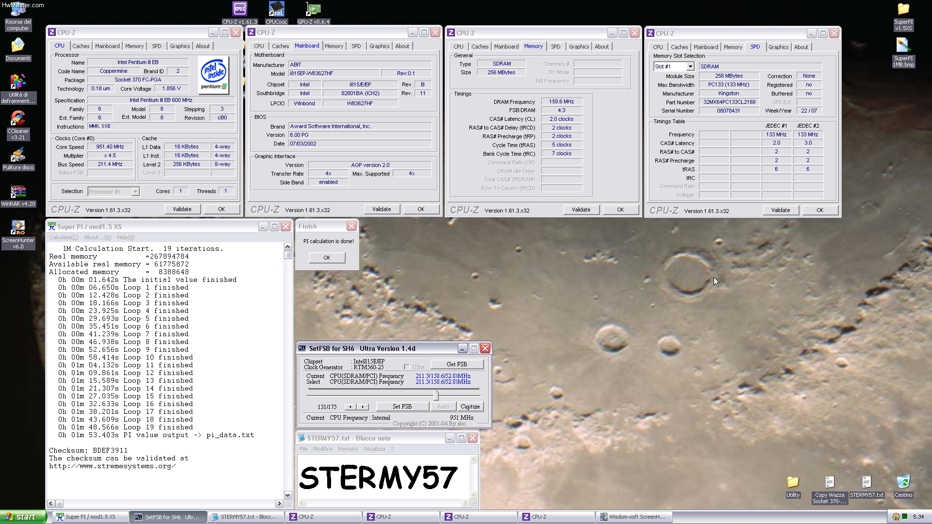The image size is (932, 524).
Task: Open Visualizza menu in Blocco note
Action: point(374,449)
